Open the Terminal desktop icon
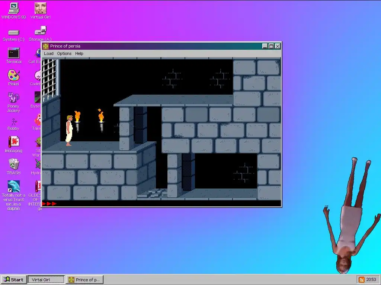The image size is (381, 285). 14,56
